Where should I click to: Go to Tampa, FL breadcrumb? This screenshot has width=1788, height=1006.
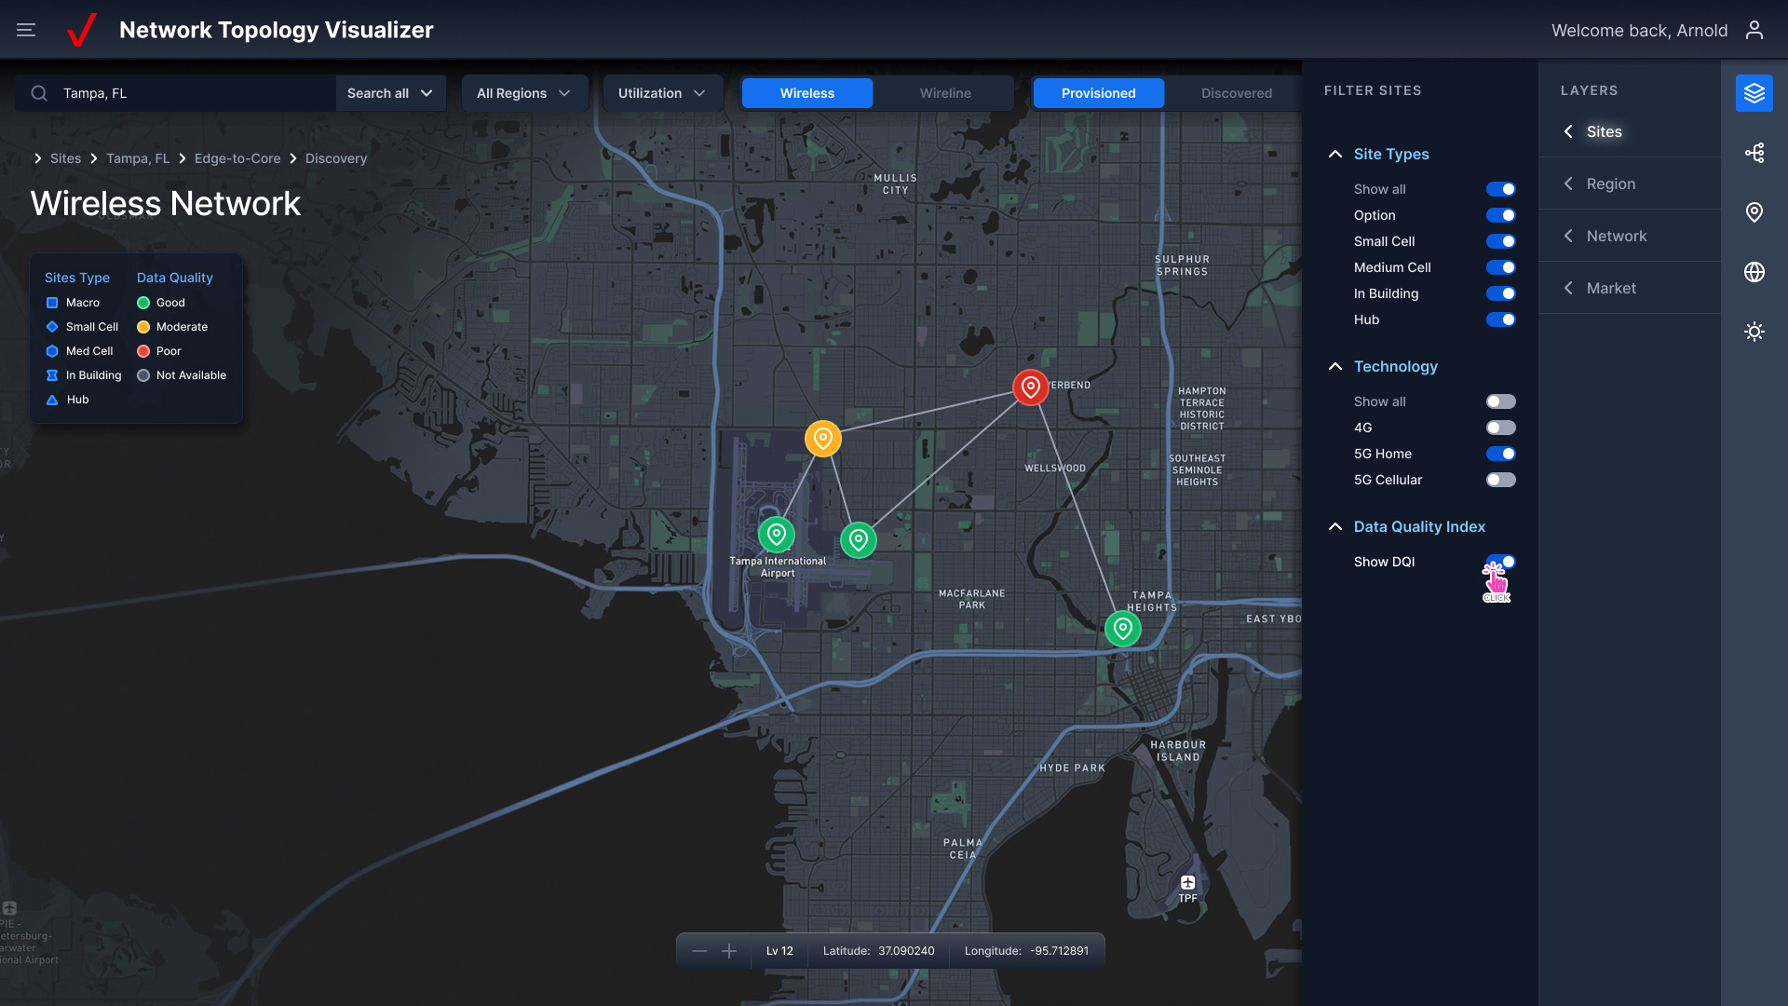tap(138, 158)
